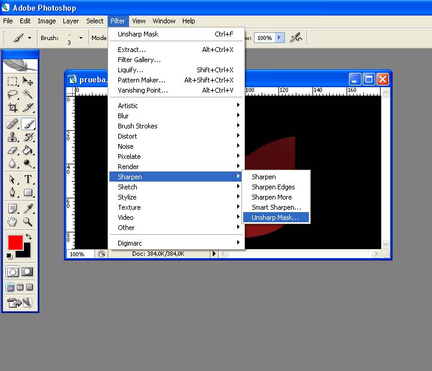Screen dimensions: 432x371
Task: Open the status bar options arrow
Action: [x=214, y=254]
